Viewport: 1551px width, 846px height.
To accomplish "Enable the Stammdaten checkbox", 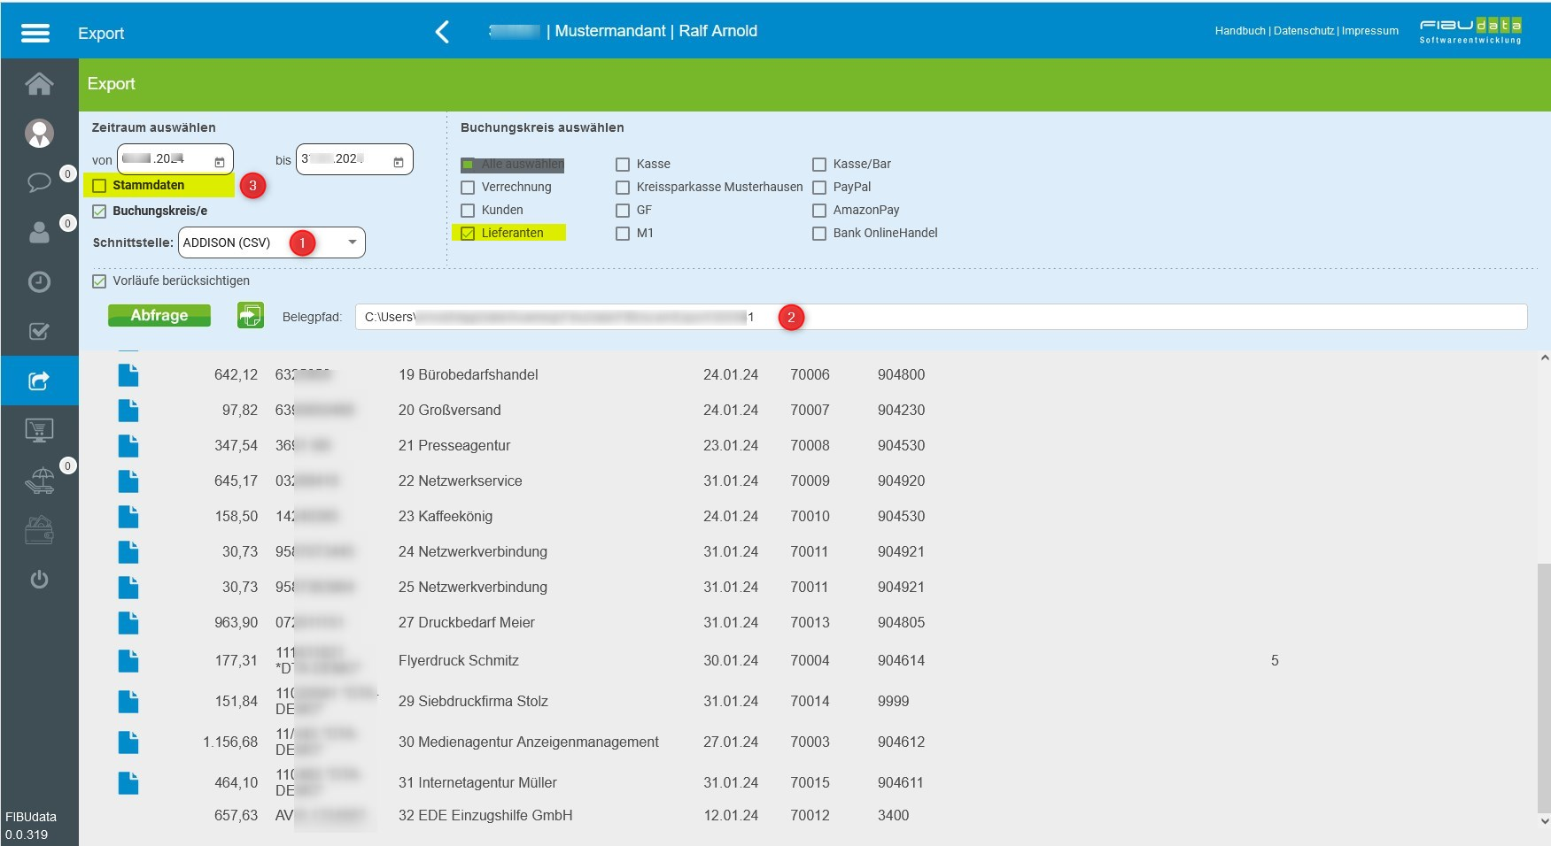I will click(x=99, y=186).
